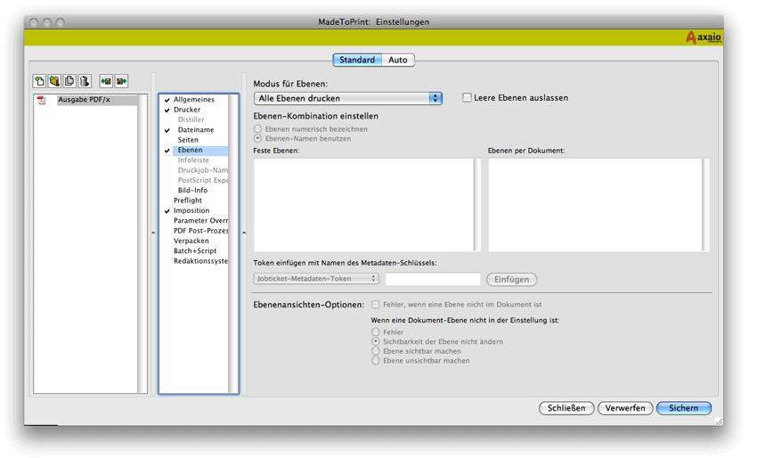Click the duplicate job set icon
757x458 pixels.
click(x=69, y=81)
